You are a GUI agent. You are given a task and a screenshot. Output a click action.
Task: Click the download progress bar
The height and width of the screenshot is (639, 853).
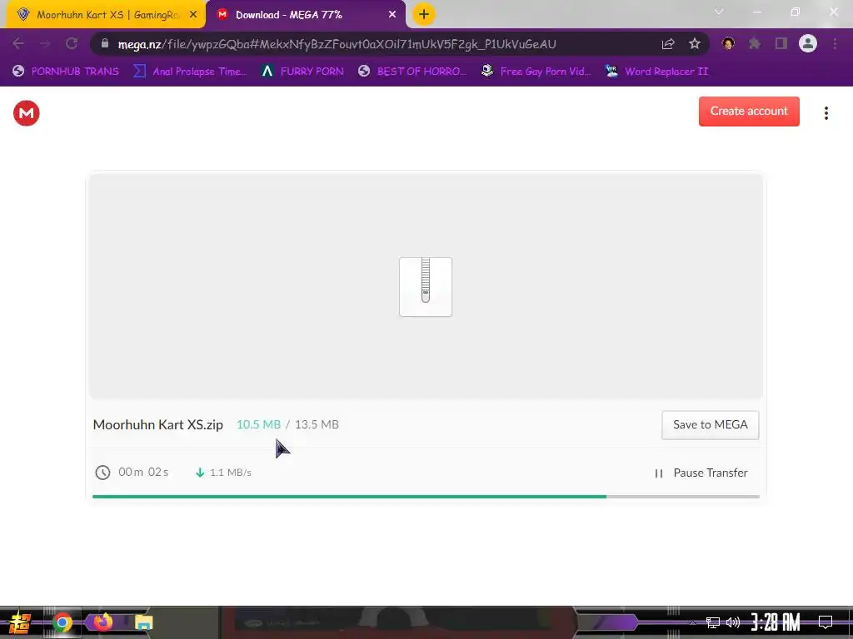pyautogui.click(x=426, y=497)
